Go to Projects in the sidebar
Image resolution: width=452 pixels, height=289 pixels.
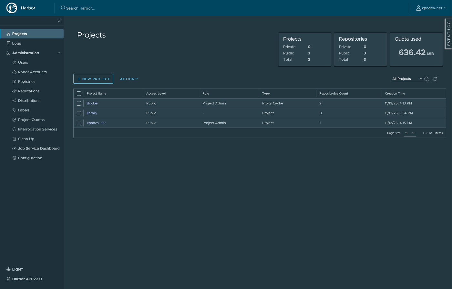[x=32, y=34]
